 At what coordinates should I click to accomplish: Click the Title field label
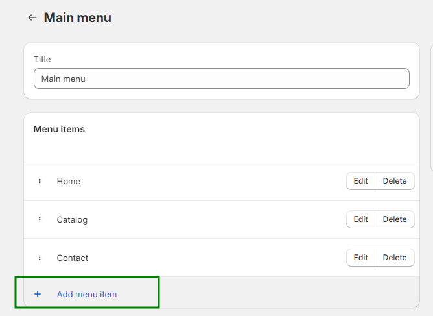click(x=42, y=59)
